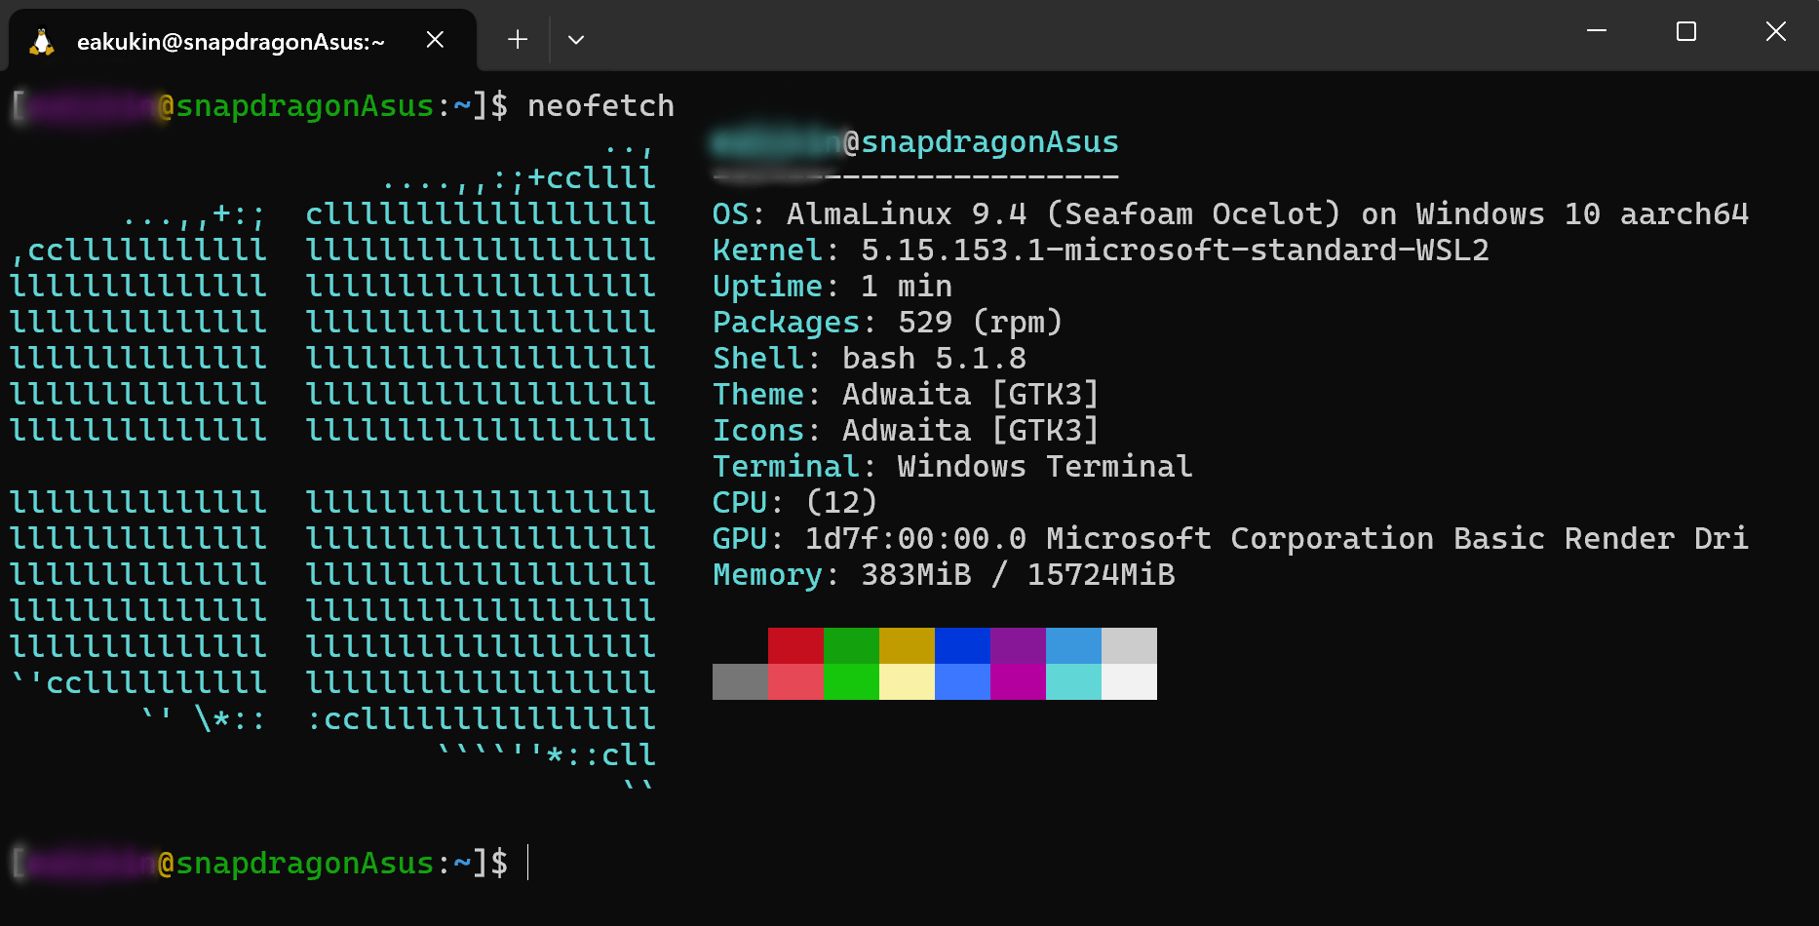Close the Windows Terminal window

coord(1775,31)
